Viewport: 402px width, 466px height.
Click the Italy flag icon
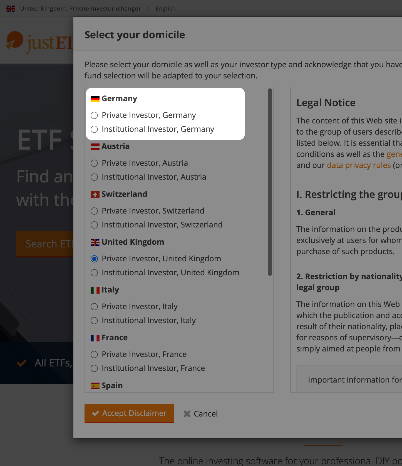pos(95,290)
